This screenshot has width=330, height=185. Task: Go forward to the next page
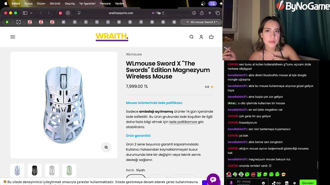pos(48,13)
